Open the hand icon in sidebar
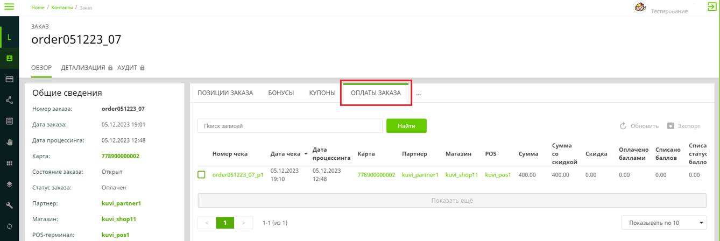Image resolution: width=720 pixels, height=241 pixels. (x=9, y=143)
